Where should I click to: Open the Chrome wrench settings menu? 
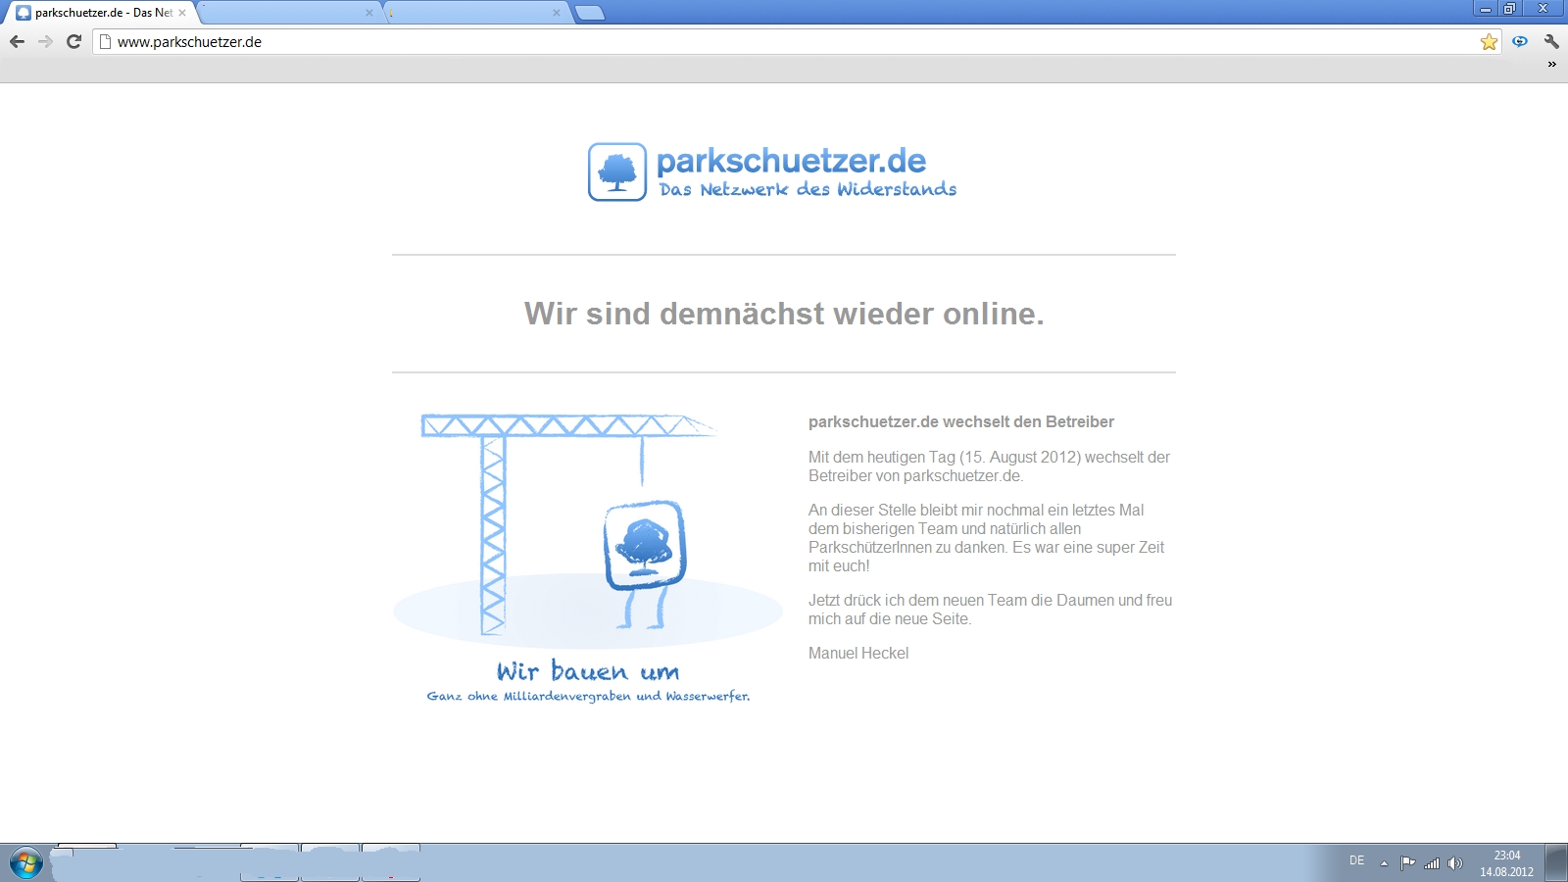(1551, 41)
